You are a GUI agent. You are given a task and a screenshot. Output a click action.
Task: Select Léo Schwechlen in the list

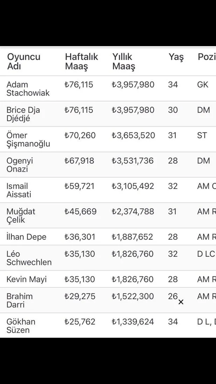[x=29, y=258]
